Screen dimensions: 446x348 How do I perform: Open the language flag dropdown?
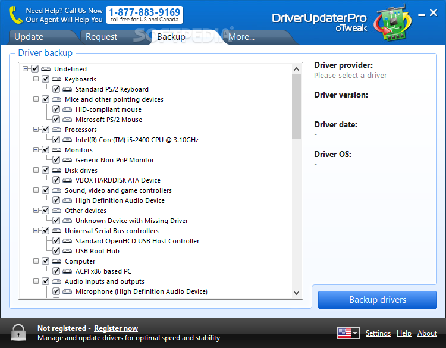[x=348, y=333]
